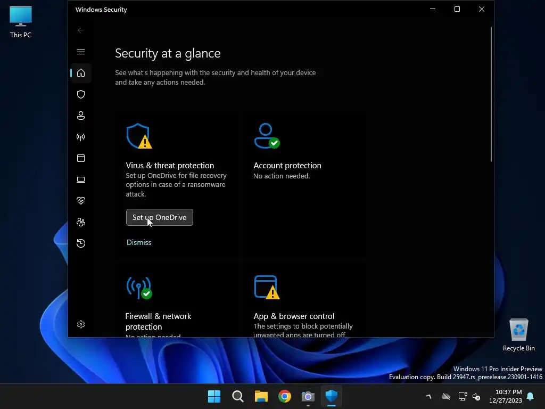The width and height of the screenshot is (545, 409).
Task: Click the App & browser control tile icon
Action: 267,287
